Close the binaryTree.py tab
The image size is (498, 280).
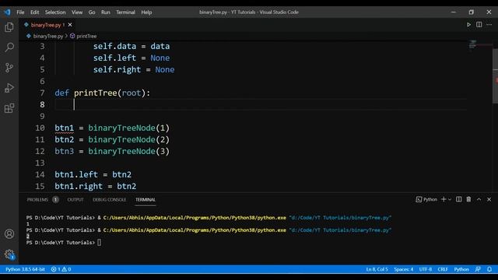(70, 25)
